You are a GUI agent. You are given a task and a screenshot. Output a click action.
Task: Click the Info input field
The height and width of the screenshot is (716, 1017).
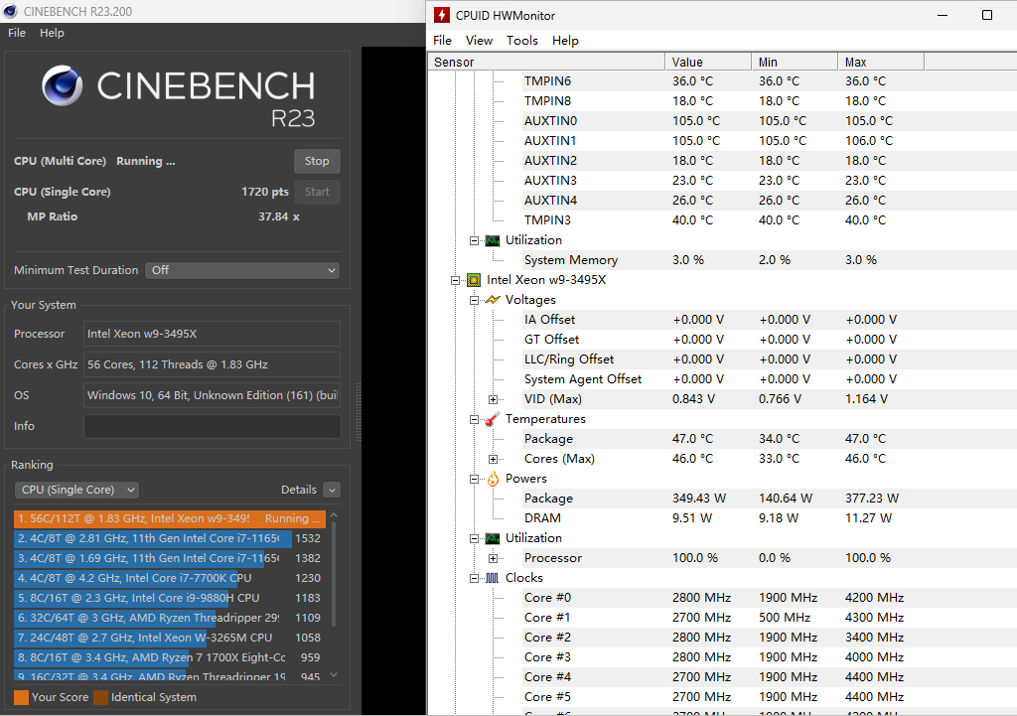click(213, 426)
